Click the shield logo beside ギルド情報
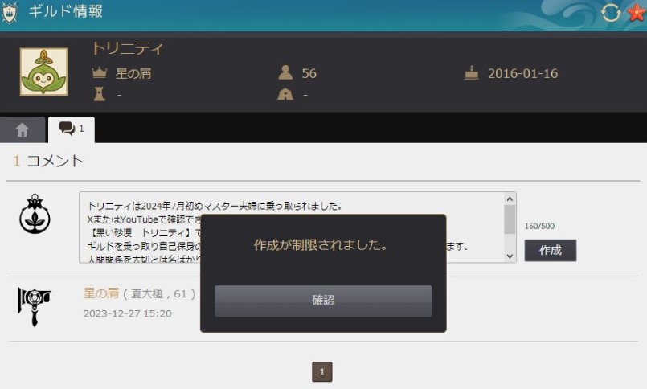 [11, 12]
